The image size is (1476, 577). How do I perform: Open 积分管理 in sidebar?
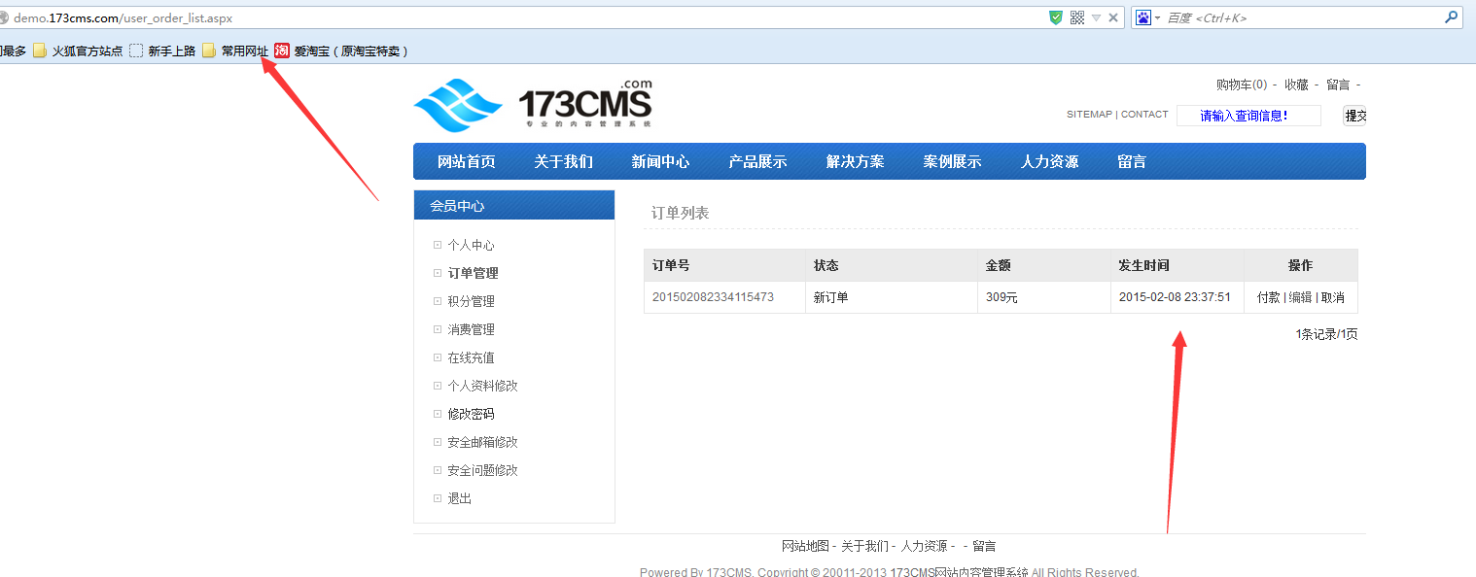pos(471,301)
